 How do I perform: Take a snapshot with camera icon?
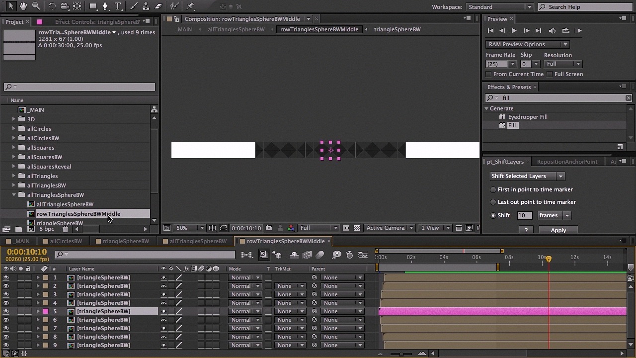pyautogui.click(x=269, y=228)
